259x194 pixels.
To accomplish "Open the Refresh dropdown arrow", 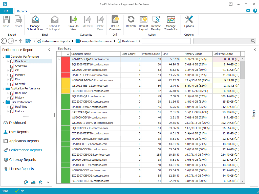I will click(x=131, y=29).
